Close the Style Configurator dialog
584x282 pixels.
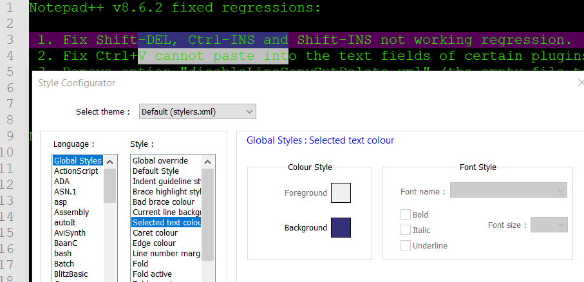pyautogui.click(x=580, y=82)
